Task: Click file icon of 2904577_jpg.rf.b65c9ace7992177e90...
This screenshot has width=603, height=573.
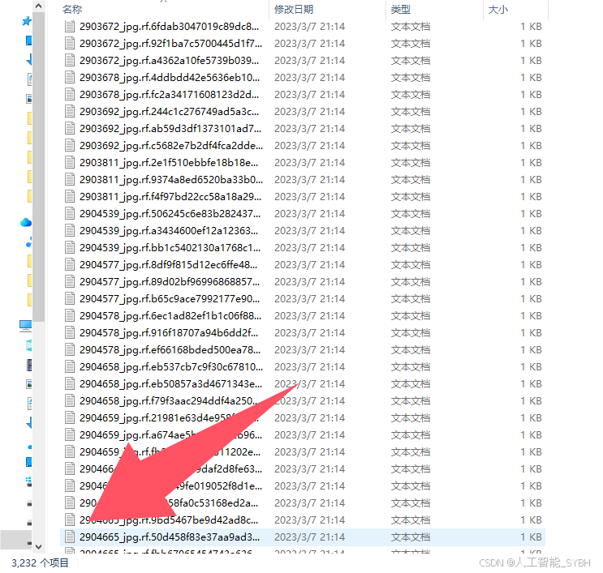Action: [70, 299]
